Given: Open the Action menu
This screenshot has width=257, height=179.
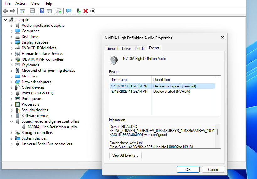Looking at the screenshot, I should pyautogui.click(x=21, y=3).
